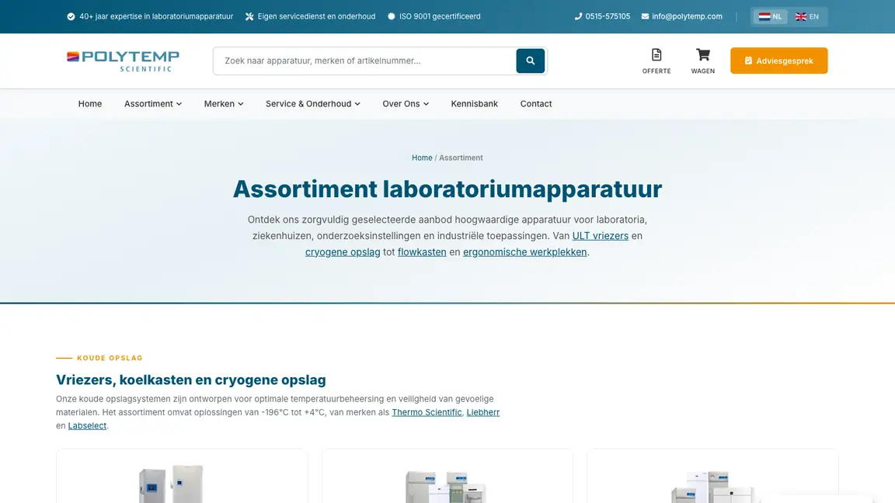Image resolution: width=895 pixels, height=503 pixels.
Task: Click the badge icon beside ISO 9001
Action: tap(391, 16)
